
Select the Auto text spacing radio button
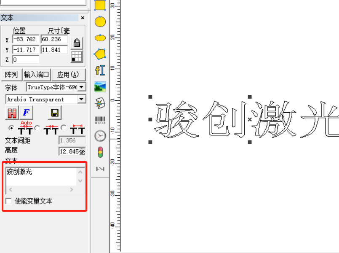click(11, 128)
